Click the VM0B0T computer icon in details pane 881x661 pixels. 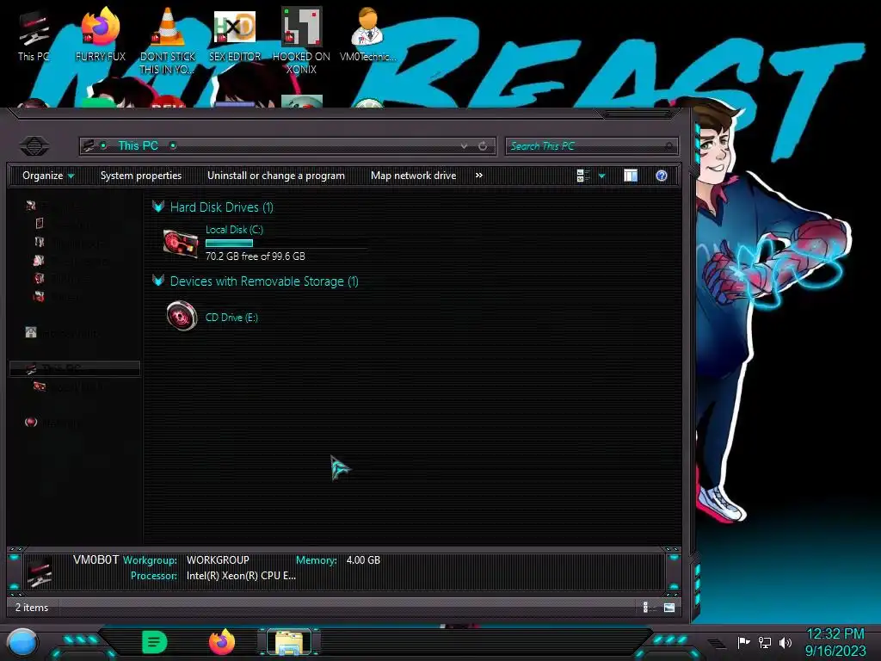click(x=40, y=571)
